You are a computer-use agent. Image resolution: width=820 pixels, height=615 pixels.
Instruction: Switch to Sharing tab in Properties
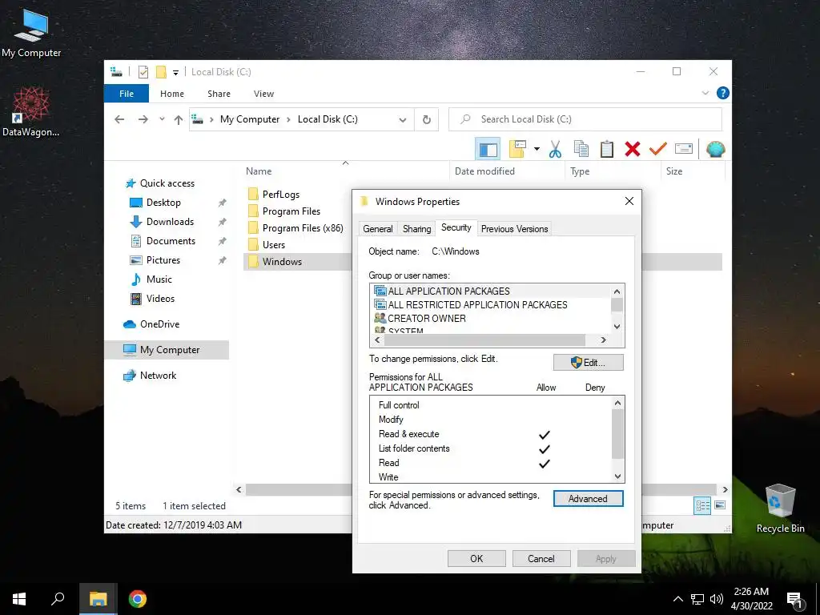(x=416, y=229)
